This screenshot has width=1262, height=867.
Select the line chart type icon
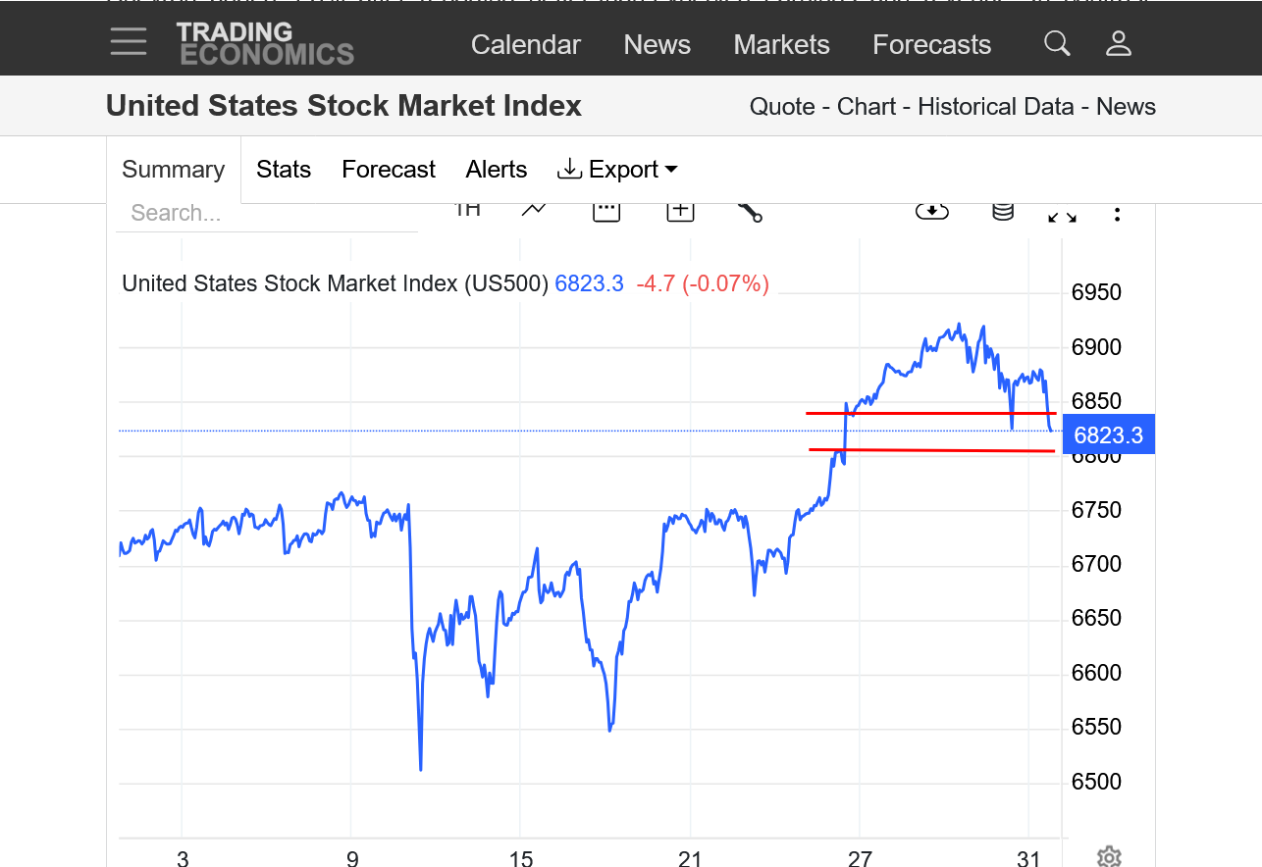click(534, 209)
